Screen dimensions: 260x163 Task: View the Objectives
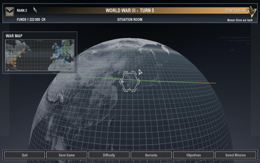point(193,155)
